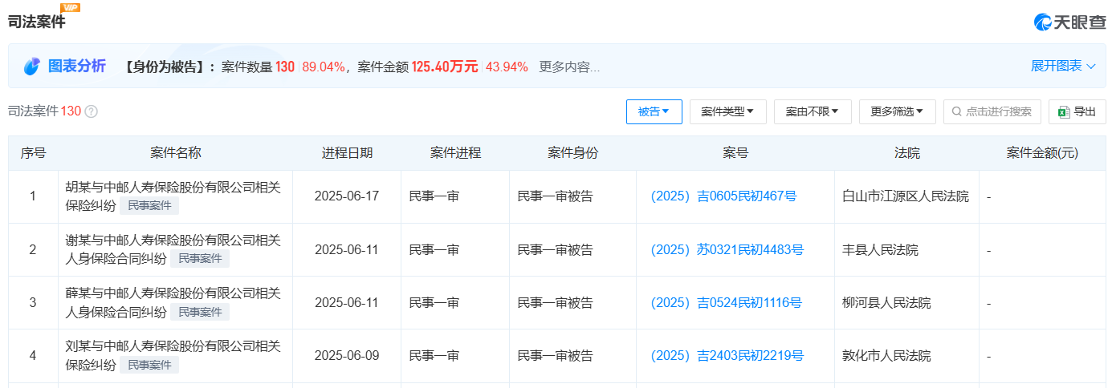
Task: Click 薛某与中邮人寿保险 case name in row 3
Action: click(173, 302)
